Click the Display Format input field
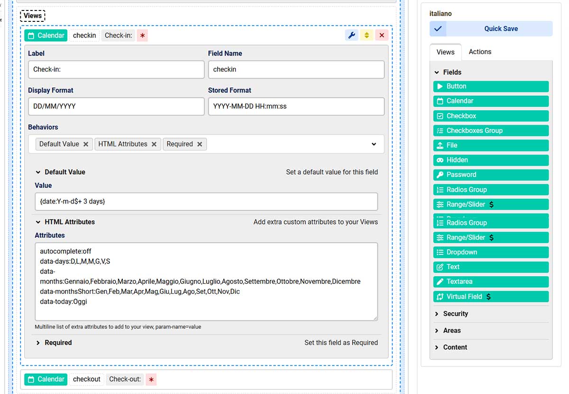 pyautogui.click(x=116, y=106)
